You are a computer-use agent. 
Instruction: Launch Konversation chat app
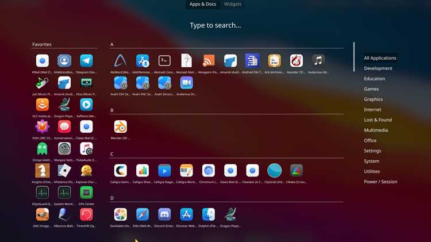[64, 127]
